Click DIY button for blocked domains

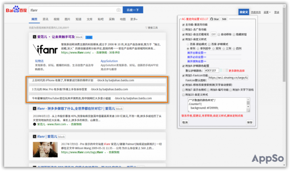(x=213, y=34)
